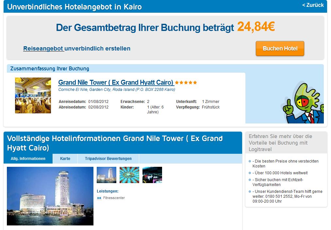Click the 'Anreisedatum:' label
The image size is (331, 230).
73,102
